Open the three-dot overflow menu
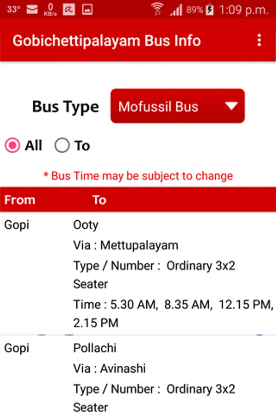 259,40
